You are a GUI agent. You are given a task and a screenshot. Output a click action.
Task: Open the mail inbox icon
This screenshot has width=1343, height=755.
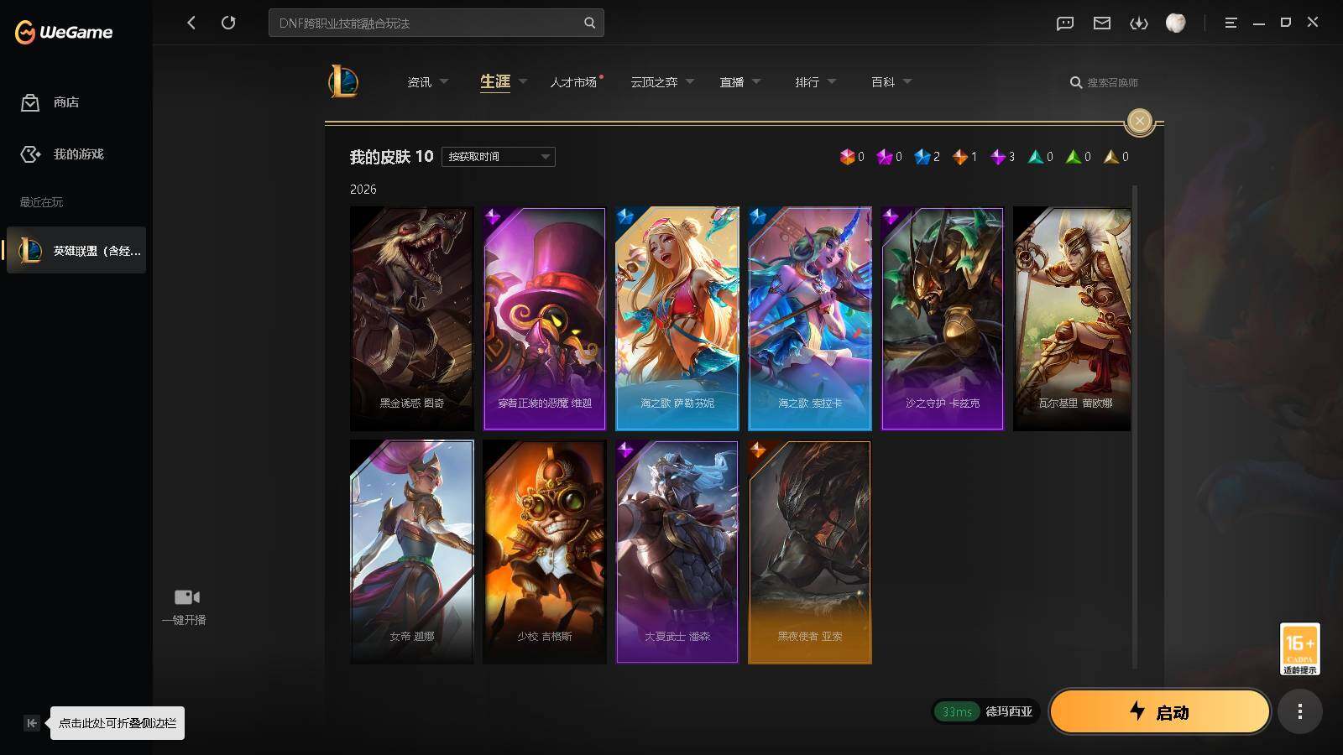(x=1102, y=23)
